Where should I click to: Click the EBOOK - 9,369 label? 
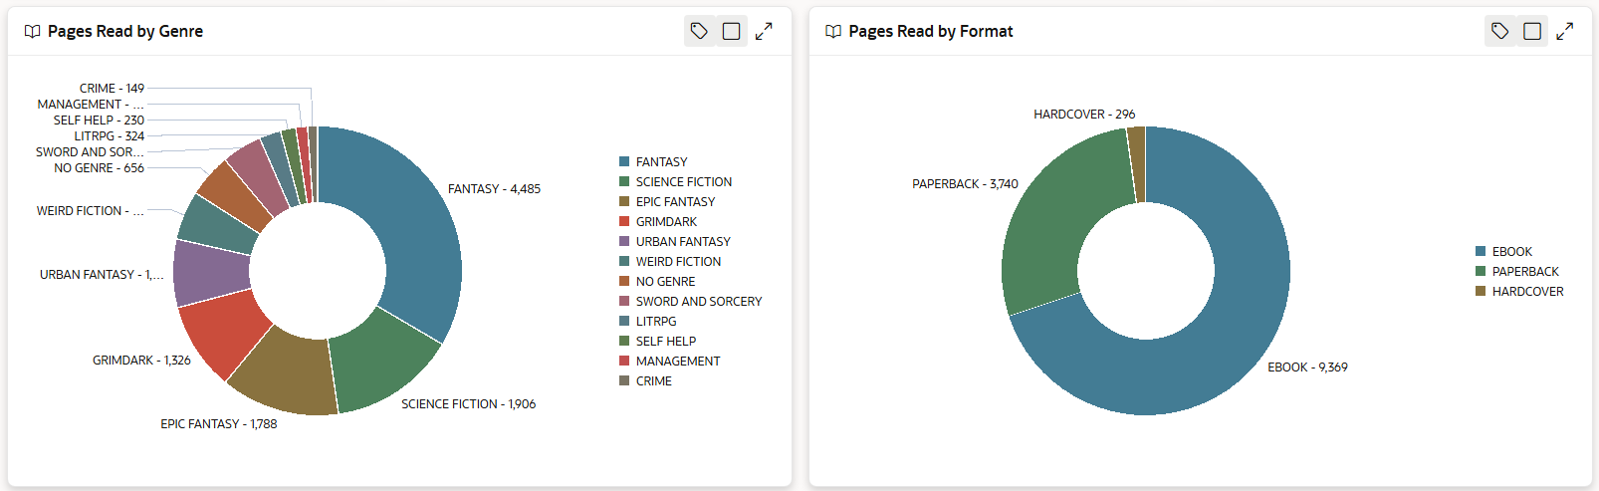(1307, 367)
